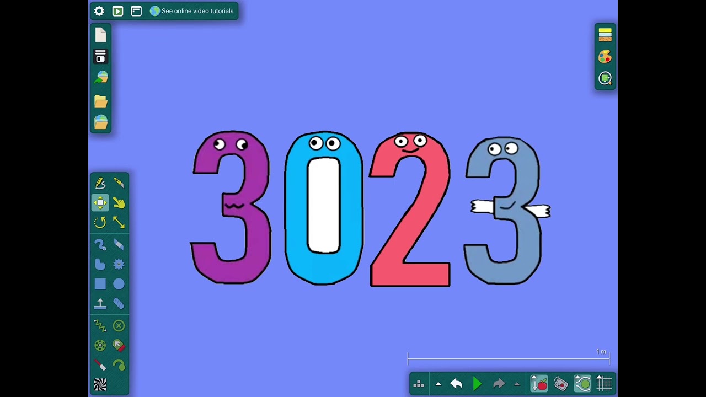Image resolution: width=706 pixels, height=397 pixels.
Task: Select the Plane tool
Action: tap(100, 303)
